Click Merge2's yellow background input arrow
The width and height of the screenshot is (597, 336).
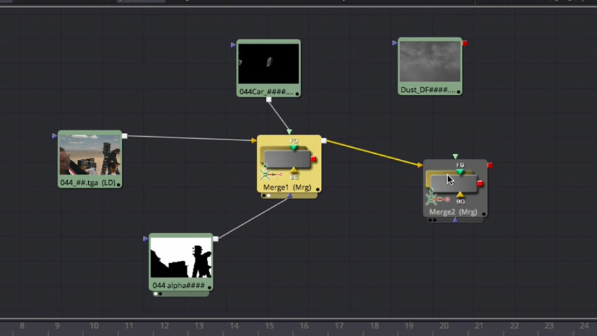[419, 165]
